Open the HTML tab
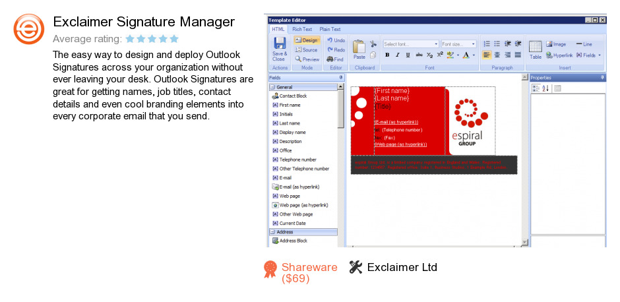The height and width of the screenshot is (302, 620). 278,29
